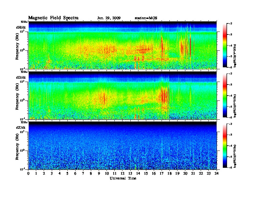Click hour 23 on Universal Time axis
The image size is (258, 199).
click(209, 174)
